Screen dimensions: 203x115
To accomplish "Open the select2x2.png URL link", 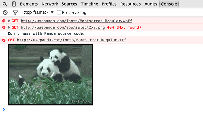I will (63, 27).
